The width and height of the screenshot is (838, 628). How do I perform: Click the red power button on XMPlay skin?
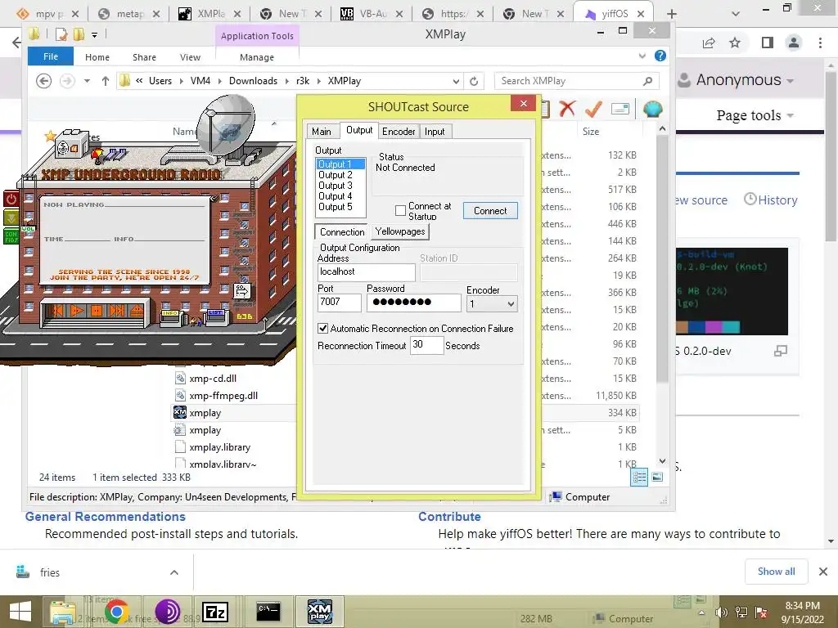click(11, 200)
